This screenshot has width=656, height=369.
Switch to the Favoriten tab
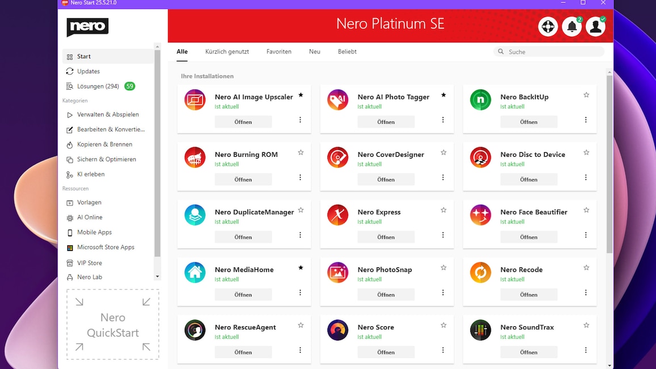279,51
